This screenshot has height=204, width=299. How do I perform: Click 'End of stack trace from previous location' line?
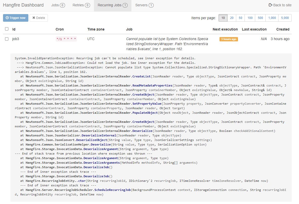(x=84, y=154)
